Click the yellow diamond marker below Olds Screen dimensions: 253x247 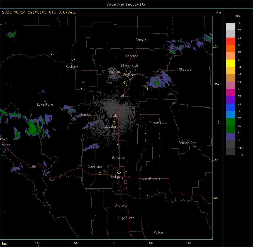point(114,122)
